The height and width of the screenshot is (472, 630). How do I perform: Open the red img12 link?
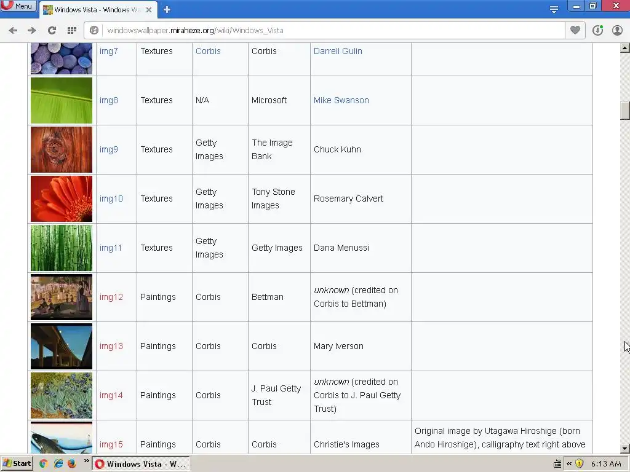pyautogui.click(x=111, y=297)
